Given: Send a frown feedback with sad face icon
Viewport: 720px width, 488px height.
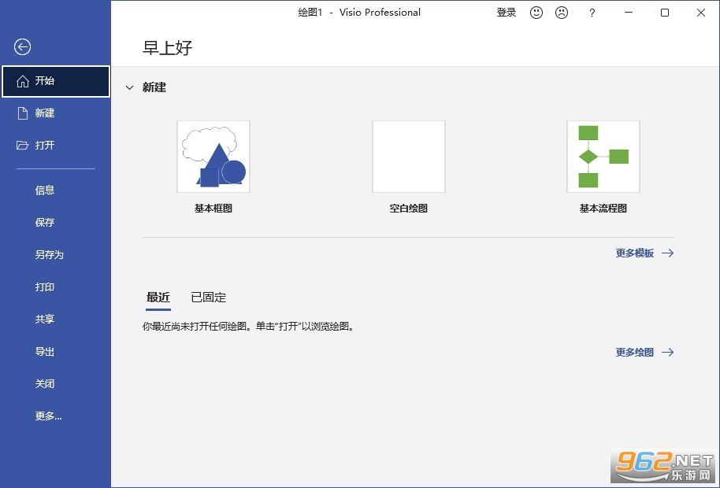Looking at the screenshot, I should (x=562, y=13).
